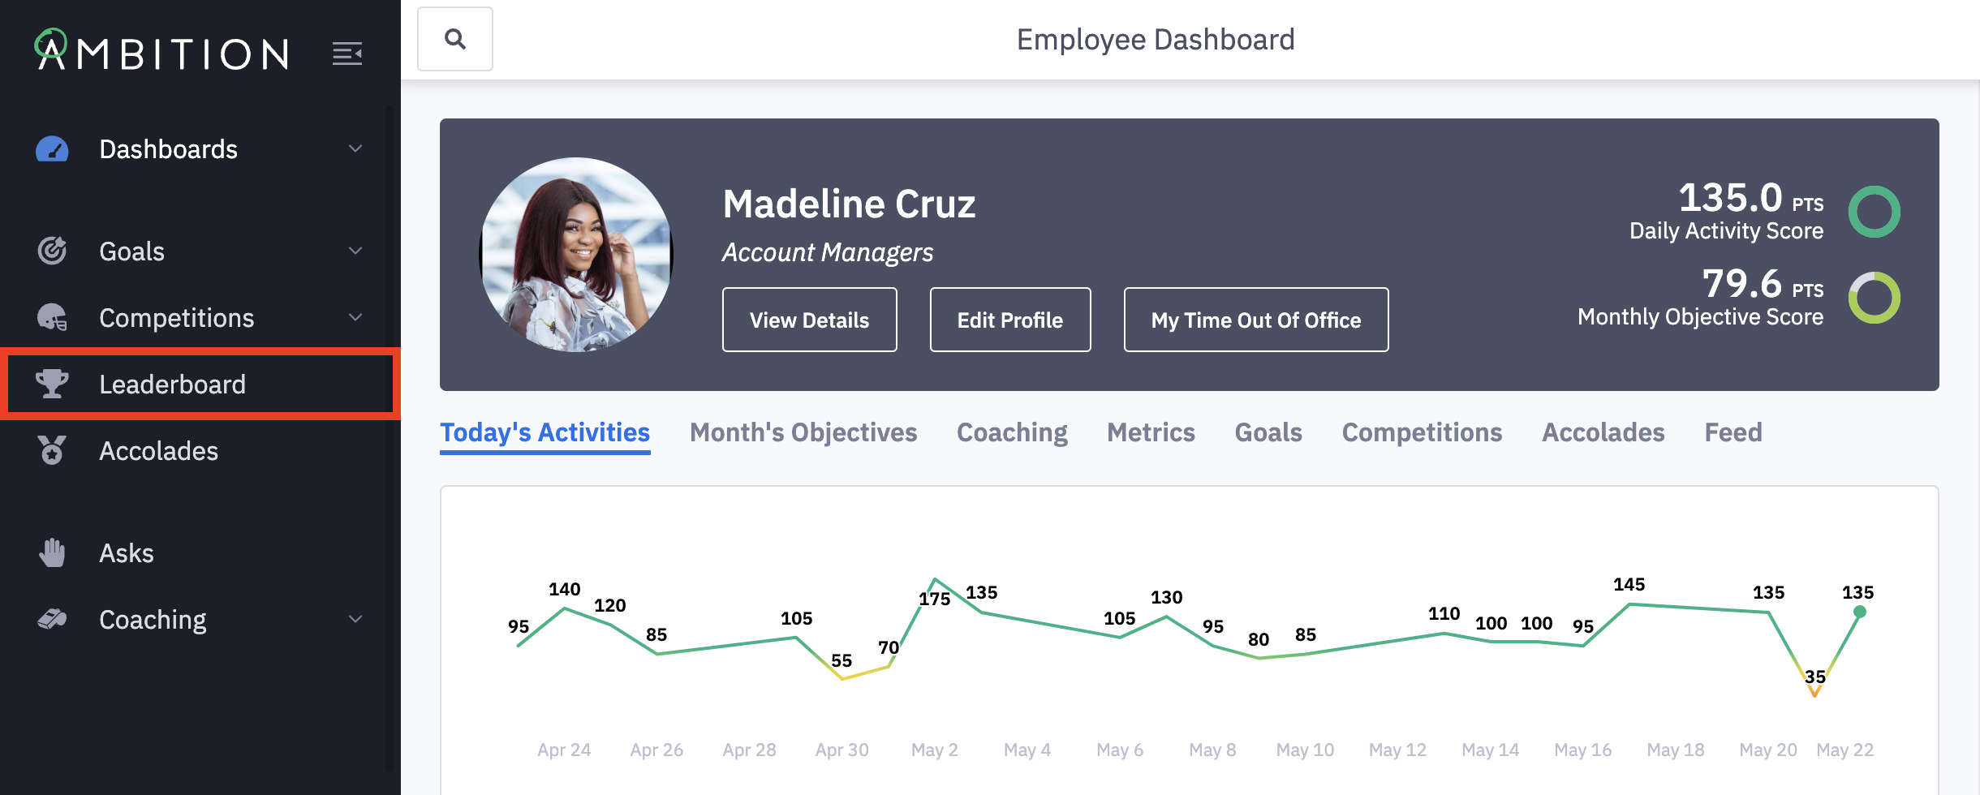Click the Goals target icon
This screenshot has height=795, width=1980.
click(52, 251)
